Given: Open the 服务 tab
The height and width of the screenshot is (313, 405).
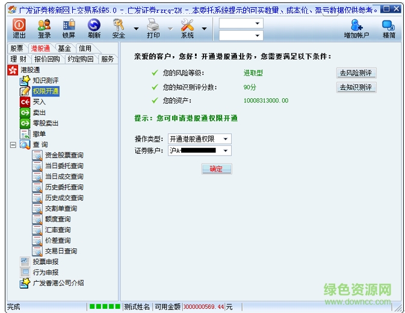Looking at the screenshot, I should click(x=108, y=59).
